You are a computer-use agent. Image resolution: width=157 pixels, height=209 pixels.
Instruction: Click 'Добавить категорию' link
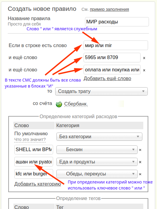coord(38,184)
